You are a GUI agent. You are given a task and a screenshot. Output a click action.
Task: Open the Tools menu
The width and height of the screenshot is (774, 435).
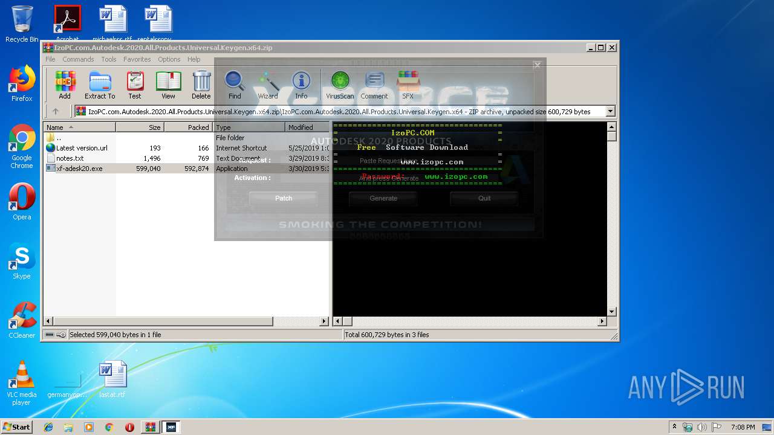pyautogui.click(x=109, y=59)
